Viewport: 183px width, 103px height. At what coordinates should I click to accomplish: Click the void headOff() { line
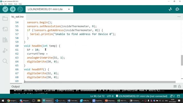pyautogui.click(x=36, y=69)
